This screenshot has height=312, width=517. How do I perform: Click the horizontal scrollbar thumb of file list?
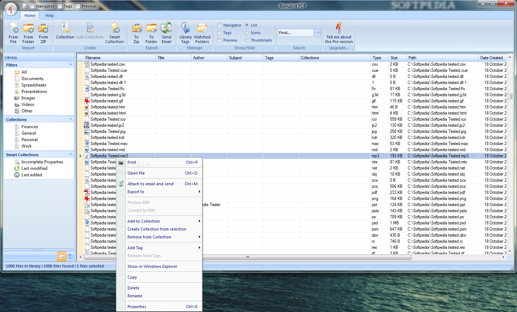pyautogui.click(x=247, y=257)
